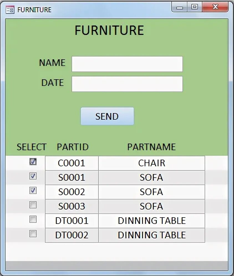This screenshot has width=234, height=276.
Task: Select the CHAIR part name cell
Action: pos(151,163)
